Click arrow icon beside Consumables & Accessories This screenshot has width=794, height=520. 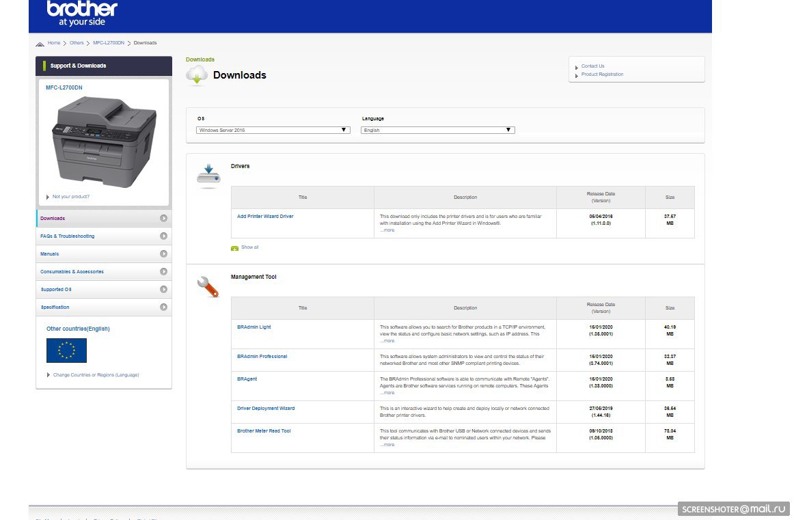click(x=163, y=271)
